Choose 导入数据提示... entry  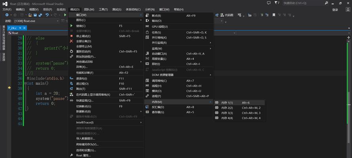click(x=106, y=139)
